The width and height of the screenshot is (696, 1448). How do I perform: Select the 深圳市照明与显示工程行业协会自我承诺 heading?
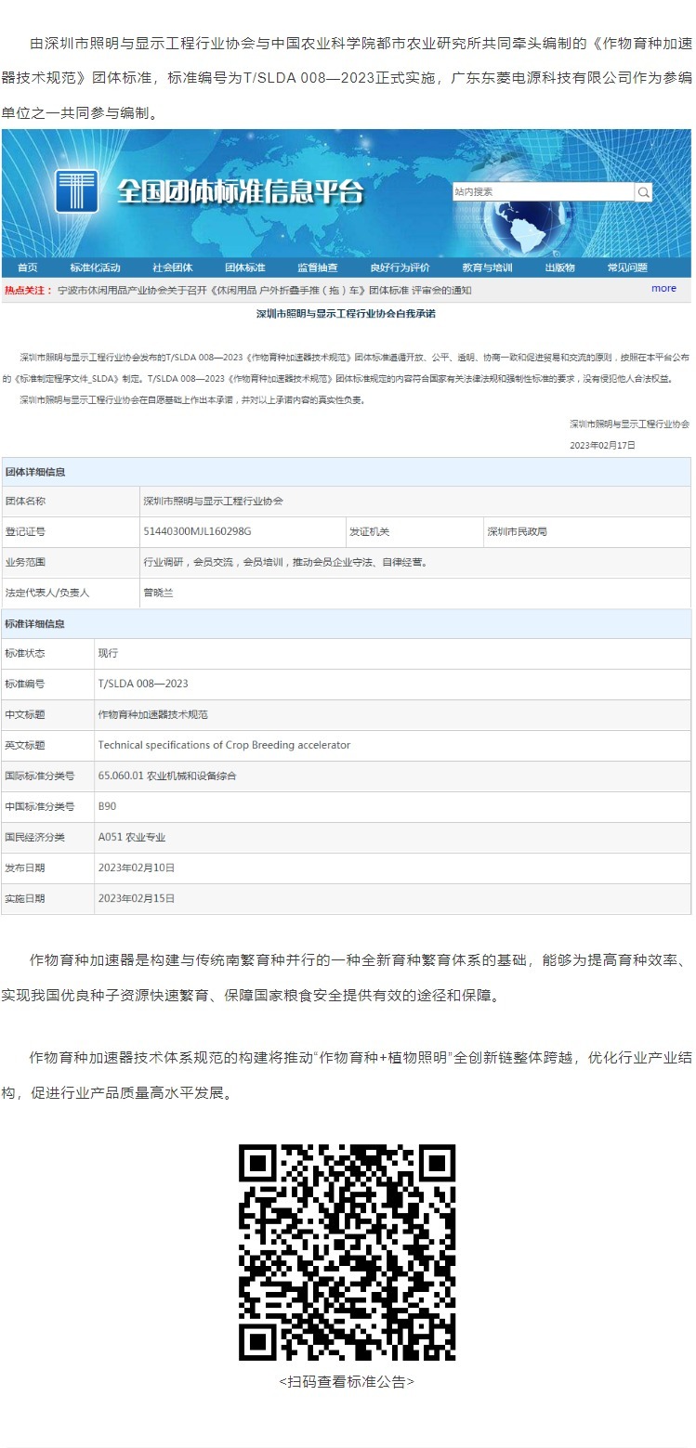click(x=347, y=314)
